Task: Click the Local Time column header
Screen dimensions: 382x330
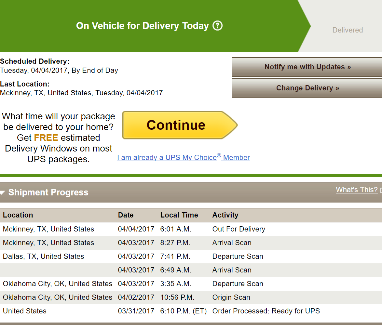Action: pos(179,215)
